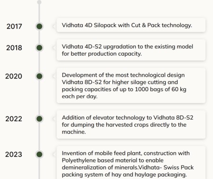Open the Vidhata 4D Silopack card
The image size is (213, 179).
click(x=131, y=25)
